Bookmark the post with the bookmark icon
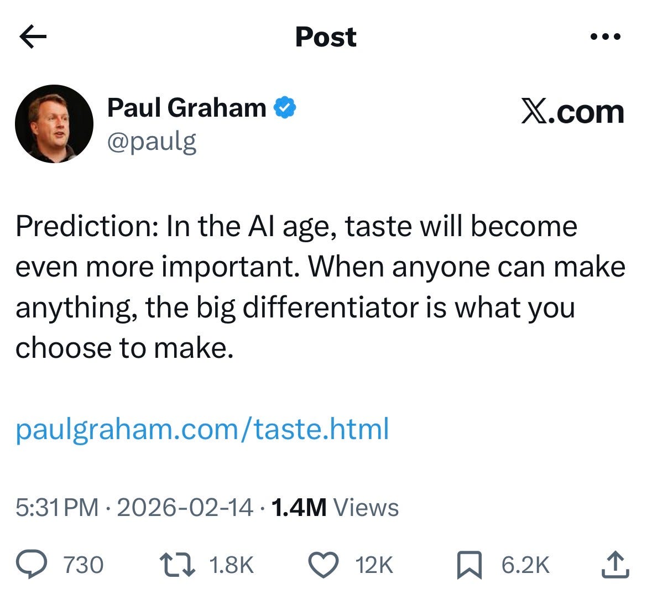This screenshot has width=652, height=610. click(x=469, y=565)
